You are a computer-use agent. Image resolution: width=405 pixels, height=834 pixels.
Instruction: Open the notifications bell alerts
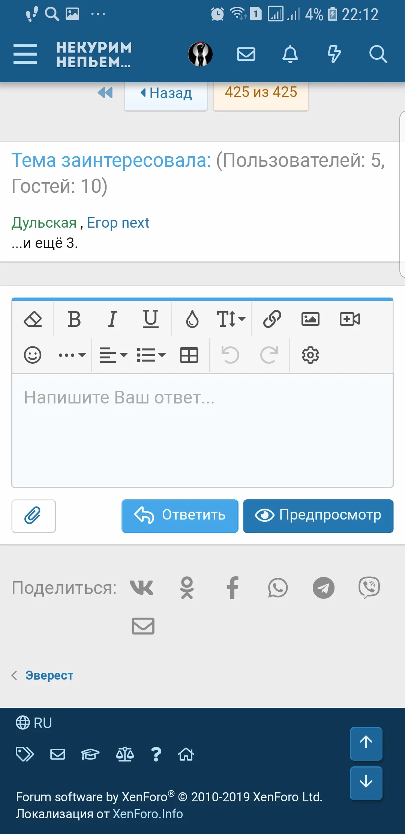[290, 54]
